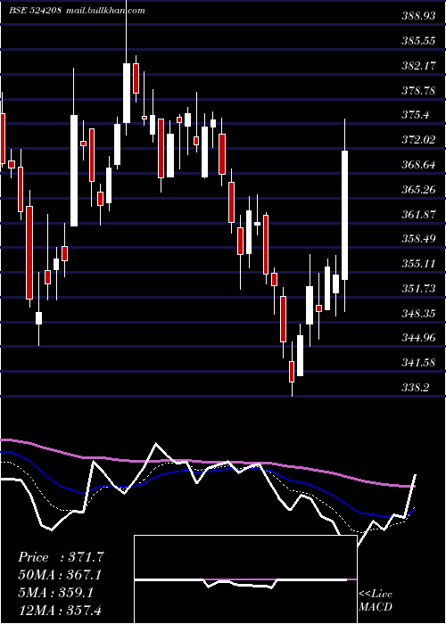The height and width of the screenshot is (624, 446).
Task: Click the 361.87 price axis label
Action: tap(419, 215)
